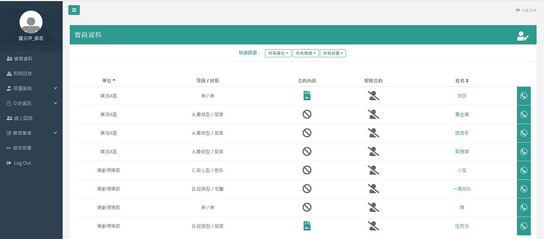Call member 黃金庫 with the phone button

523,114
